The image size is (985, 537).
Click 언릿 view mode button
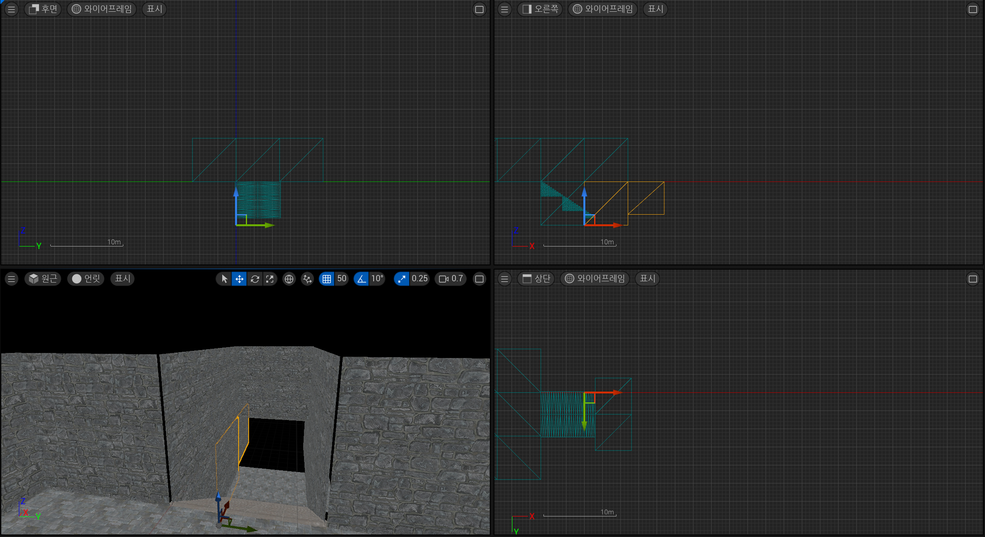pos(86,279)
